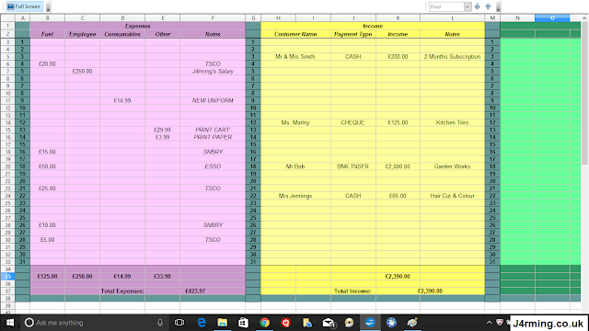Click the active spreadsheet app taskbar icon
589x331 pixels.
(x=370, y=323)
